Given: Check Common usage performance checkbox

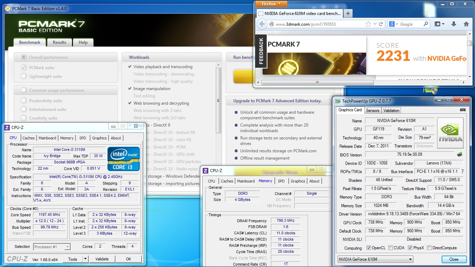Looking at the screenshot, I should 24,90.
